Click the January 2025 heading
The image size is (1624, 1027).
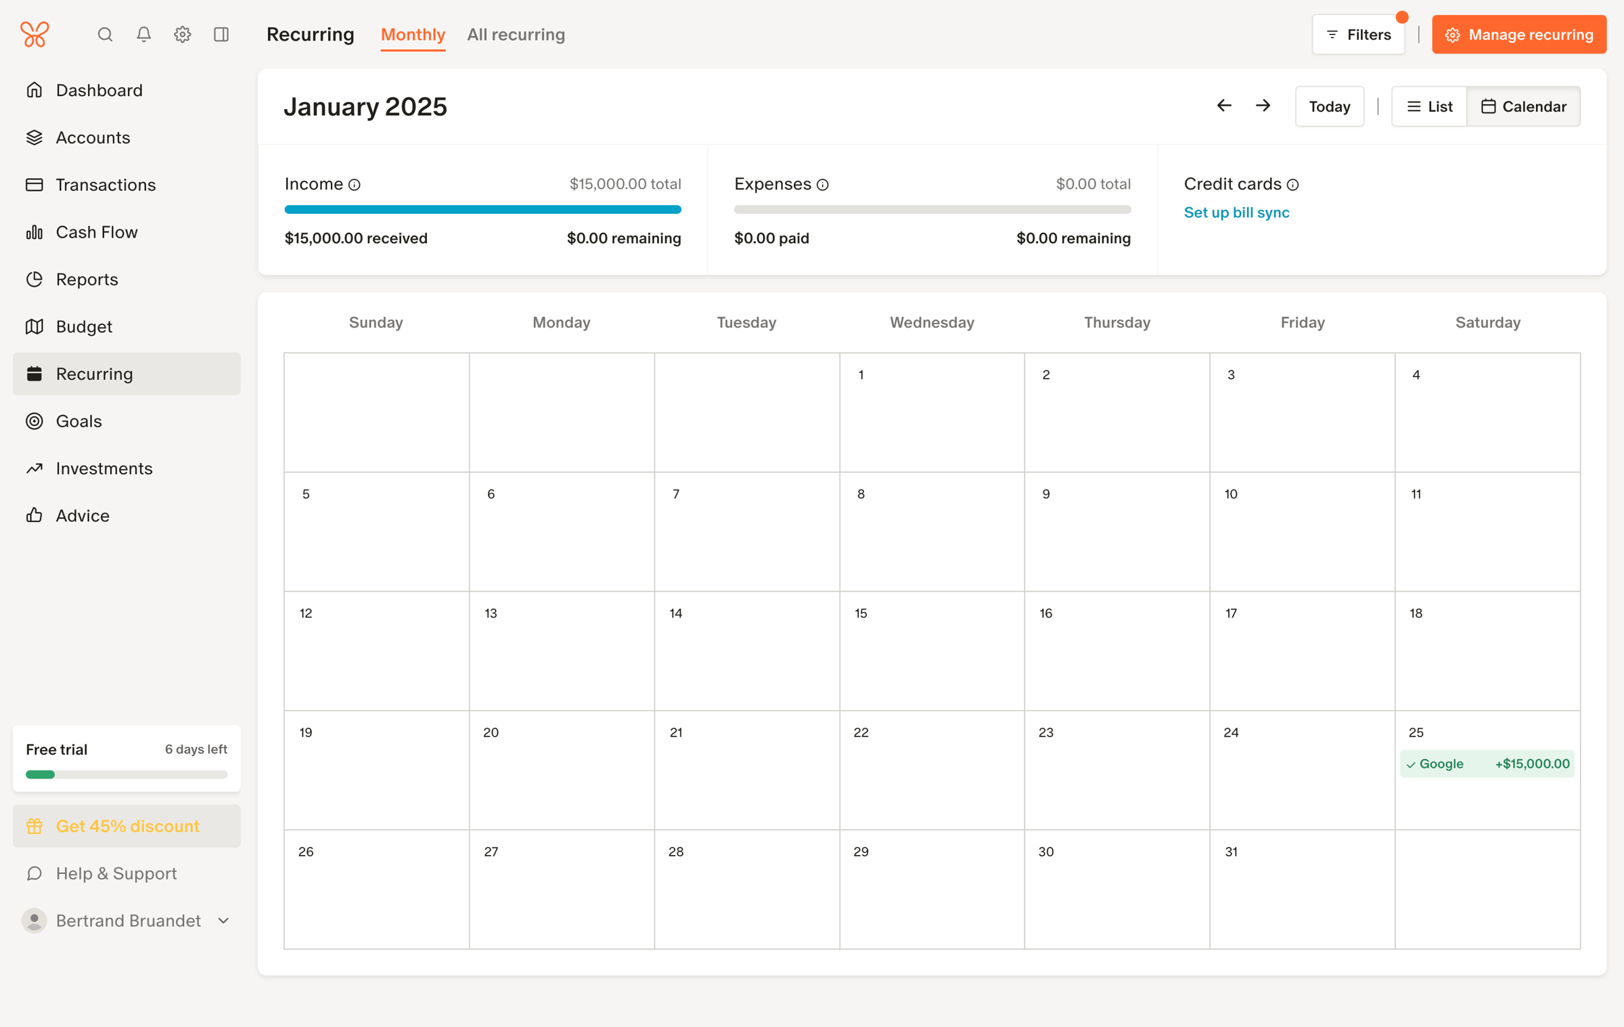[x=365, y=106]
